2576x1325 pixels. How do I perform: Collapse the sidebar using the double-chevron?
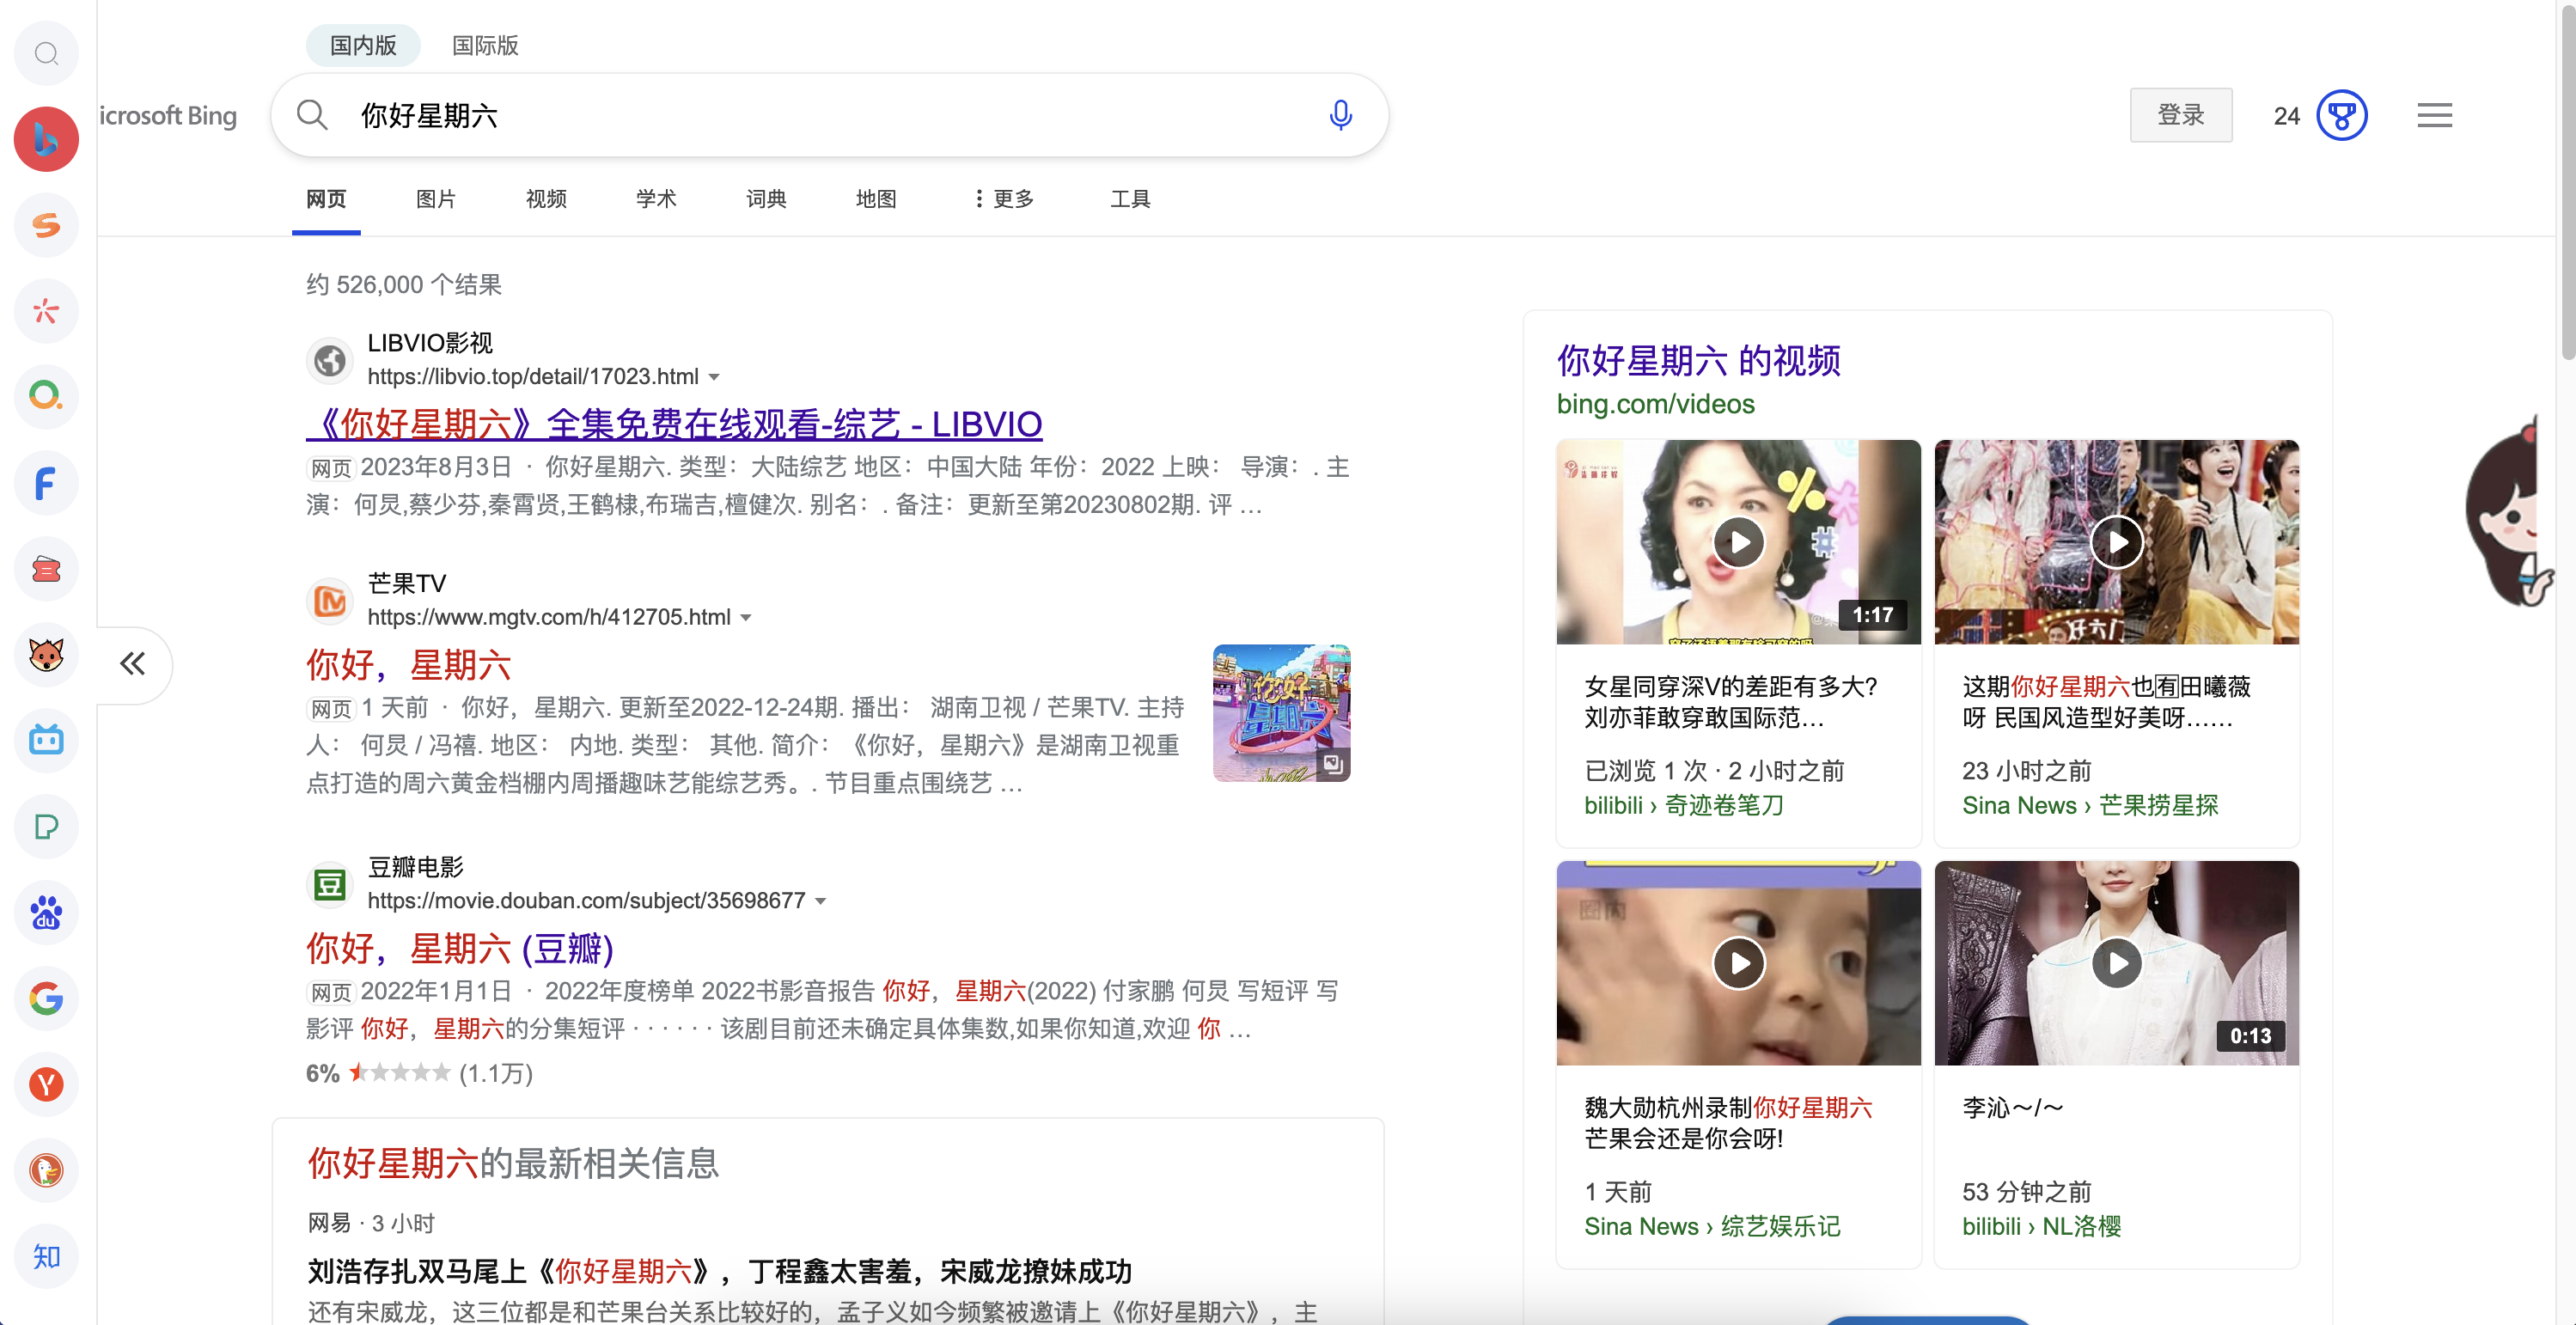(133, 664)
